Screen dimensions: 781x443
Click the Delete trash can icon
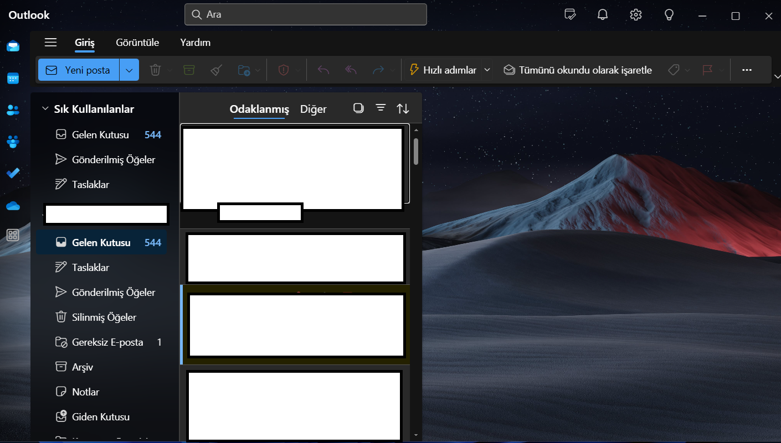156,70
